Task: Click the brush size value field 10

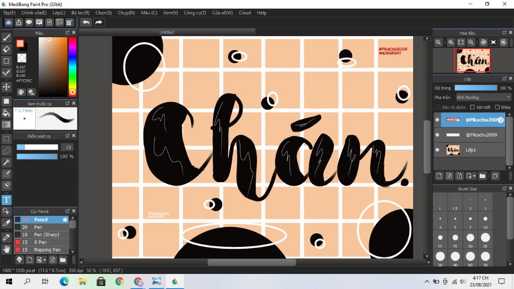Action: [68, 148]
